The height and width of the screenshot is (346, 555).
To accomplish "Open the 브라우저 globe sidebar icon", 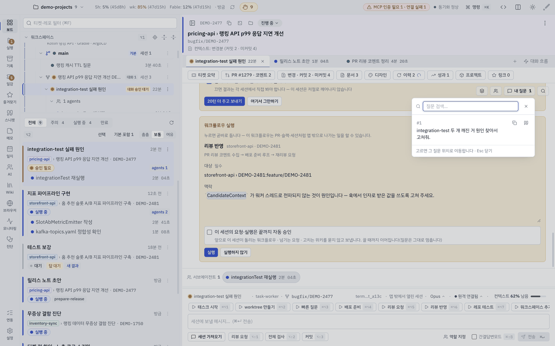I will point(10,206).
